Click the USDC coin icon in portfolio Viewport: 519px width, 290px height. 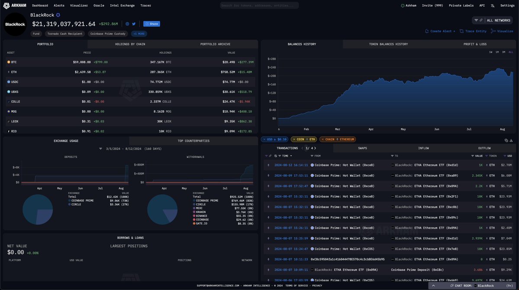[9, 82]
